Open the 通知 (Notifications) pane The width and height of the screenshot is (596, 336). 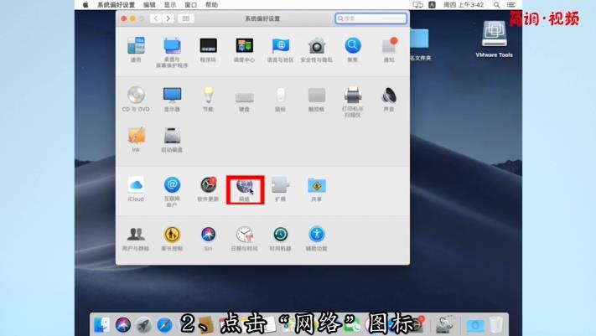click(388, 49)
